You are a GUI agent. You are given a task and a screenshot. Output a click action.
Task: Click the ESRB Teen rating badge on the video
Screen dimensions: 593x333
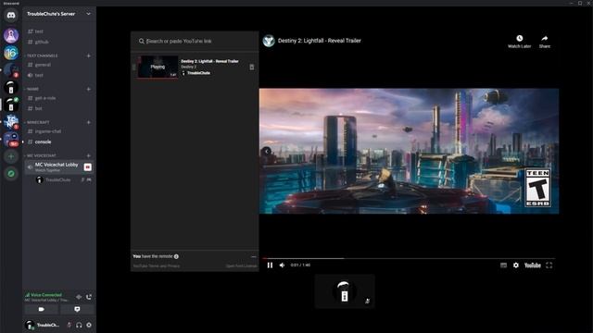click(x=537, y=188)
